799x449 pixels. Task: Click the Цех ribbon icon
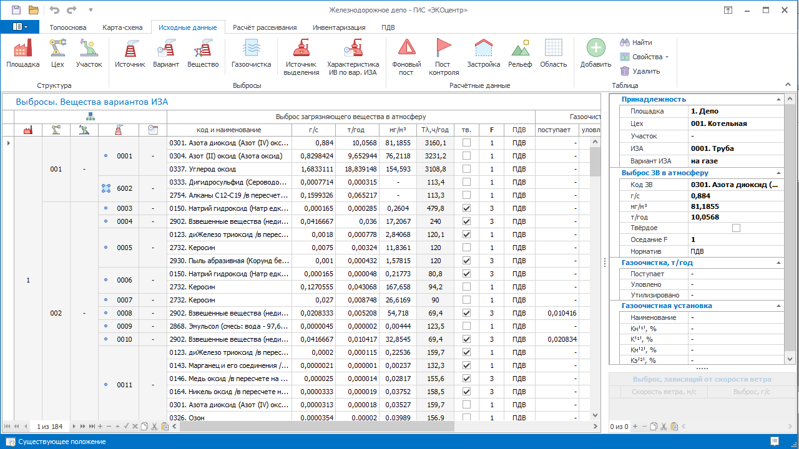[x=57, y=53]
